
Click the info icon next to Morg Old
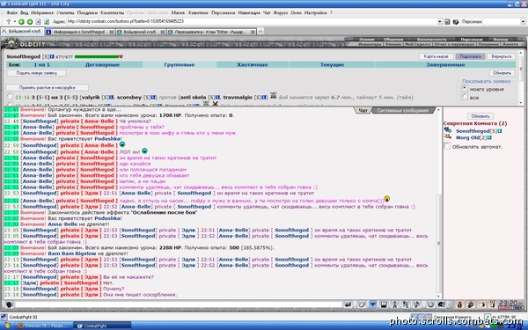(x=489, y=138)
